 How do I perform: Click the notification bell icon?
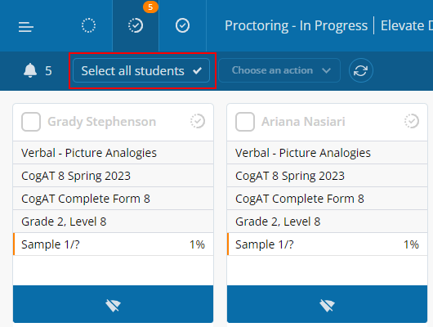pos(30,70)
